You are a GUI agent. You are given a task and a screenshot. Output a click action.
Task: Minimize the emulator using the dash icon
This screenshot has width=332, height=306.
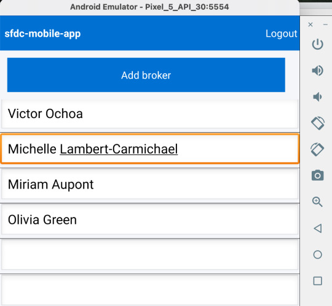(x=325, y=25)
